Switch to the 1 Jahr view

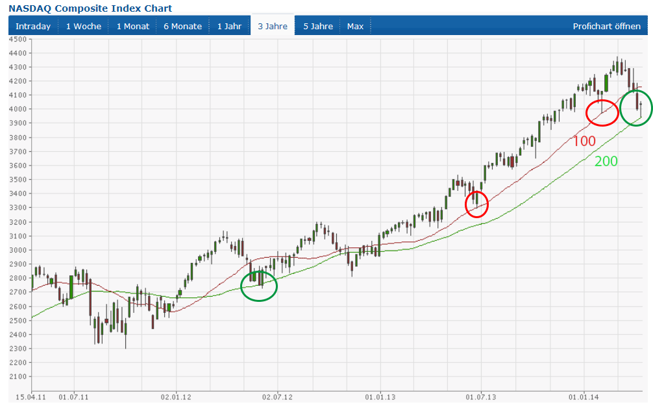(230, 26)
